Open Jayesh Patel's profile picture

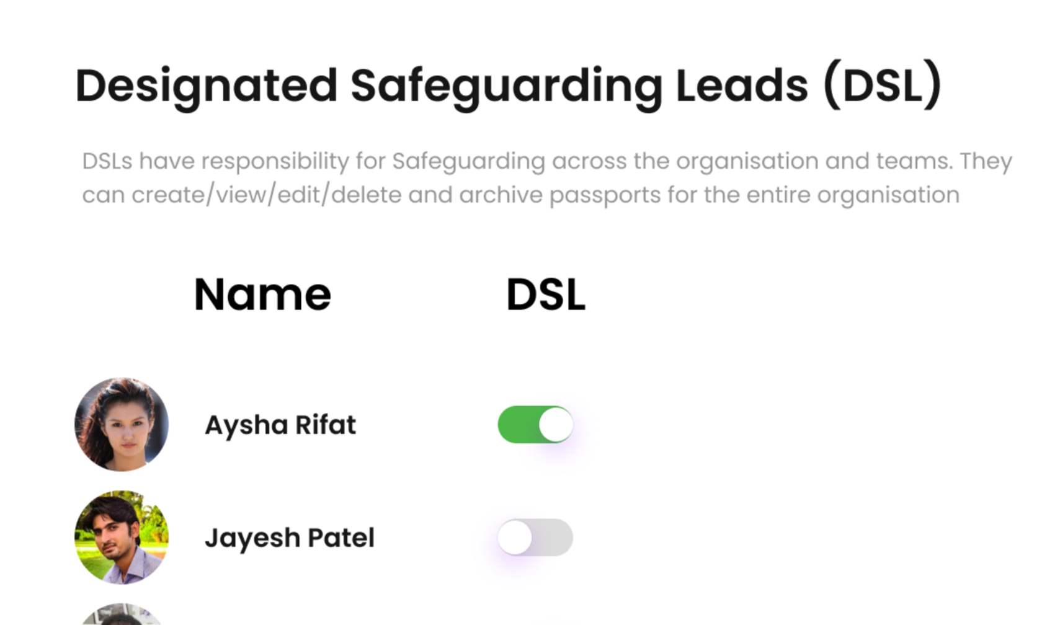tap(122, 537)
